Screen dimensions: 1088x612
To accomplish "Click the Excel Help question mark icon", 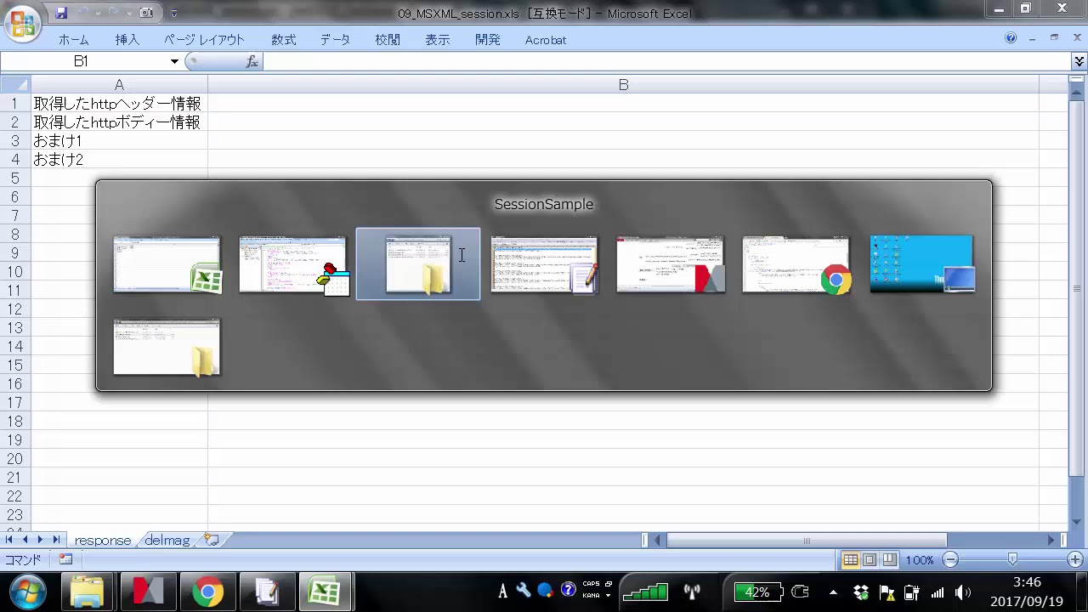I will (x=1011, y=38).
